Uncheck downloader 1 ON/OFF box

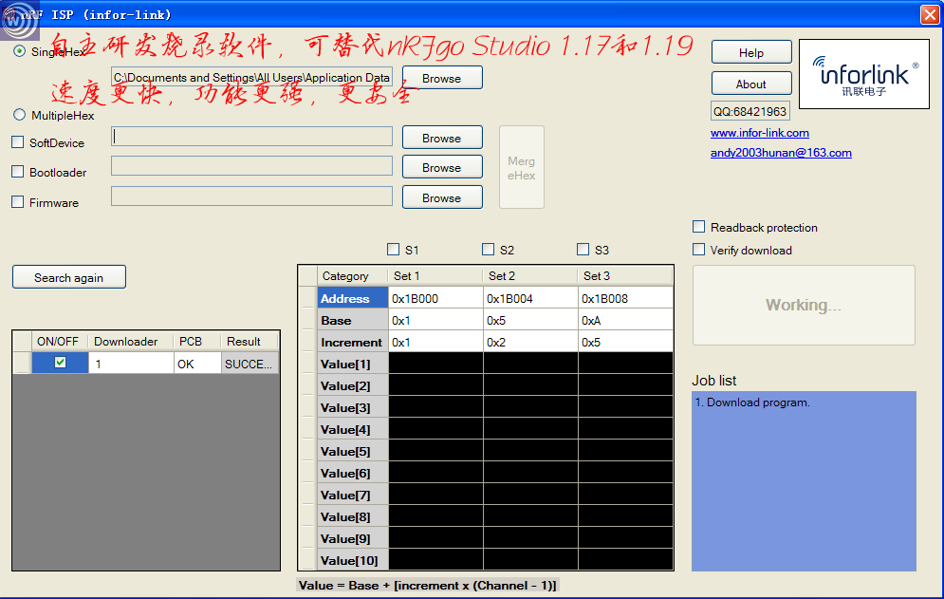[60, 363]
